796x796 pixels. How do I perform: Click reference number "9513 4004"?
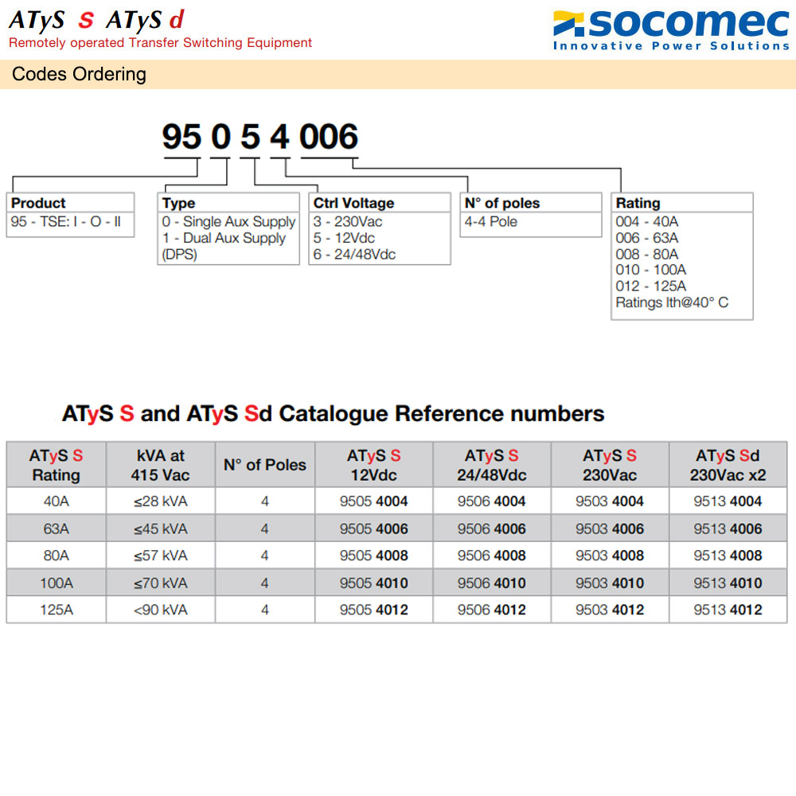pos(728,501)
